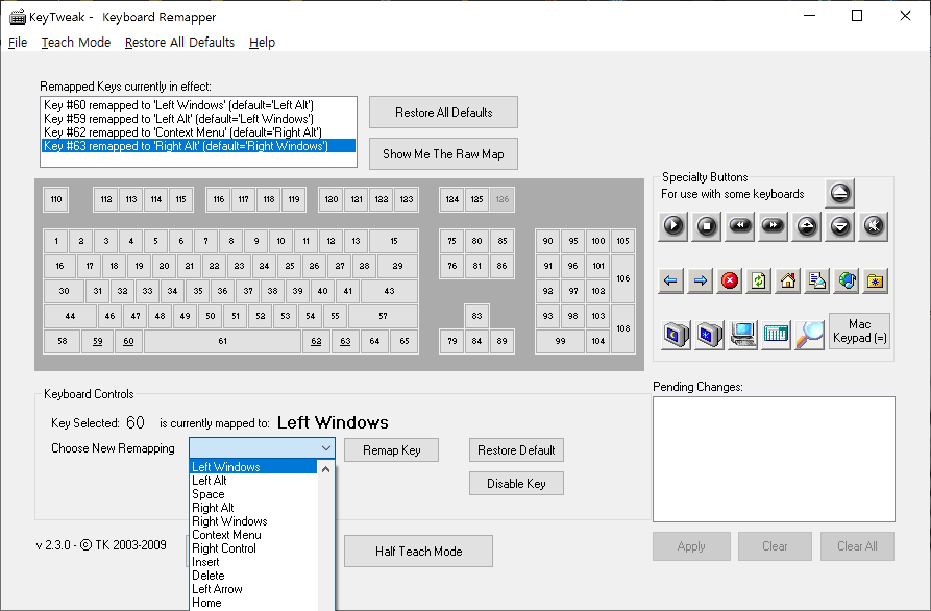The height and width of the screenshot is (611, 931).
Task: Click the magnifying glass Search icon
Action: click(809, 334)
